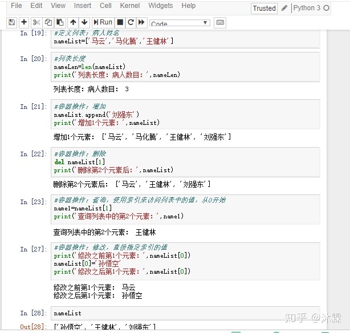Click output line '查询列表中的第2个元素: 王健林'
This screenshot has width=350, height=333.
[104, 232]
